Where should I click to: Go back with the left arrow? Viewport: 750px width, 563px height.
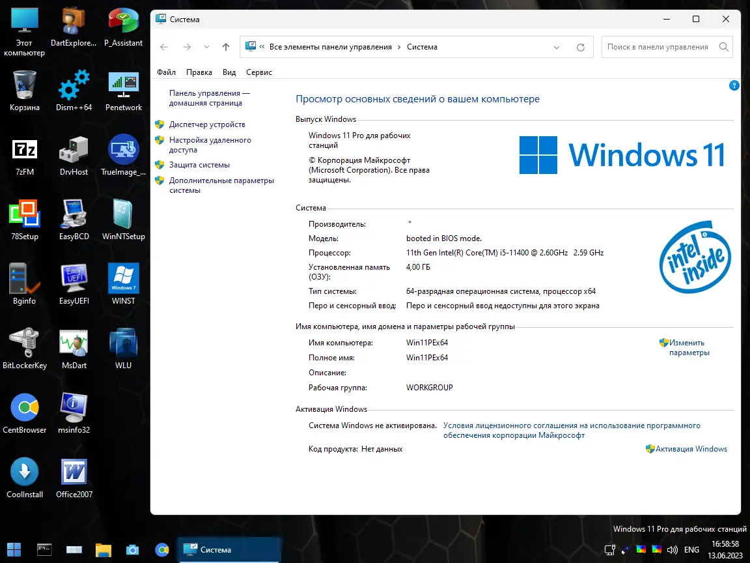(164, 47)
